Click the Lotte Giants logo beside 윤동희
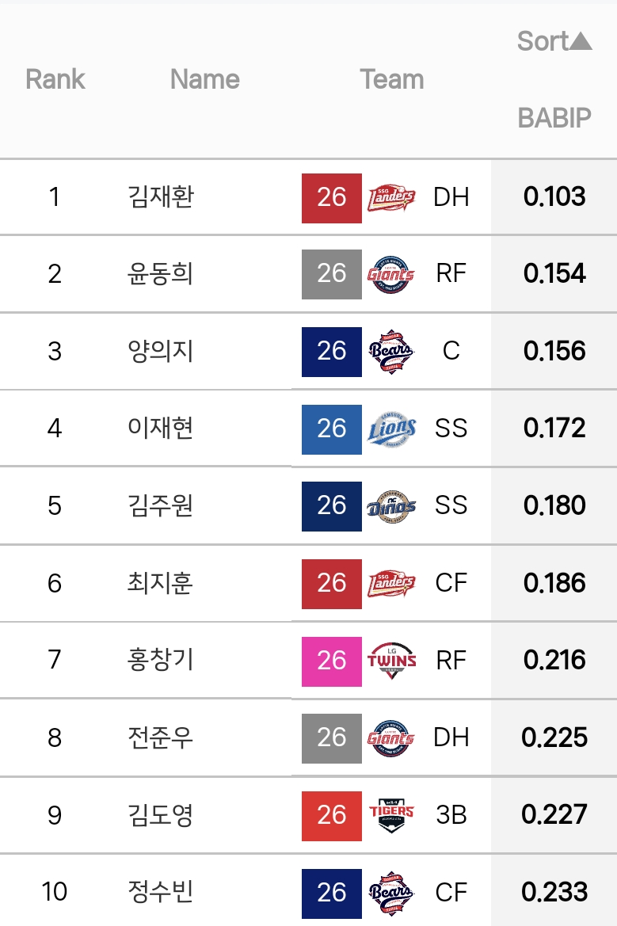 (x=391, y=274)
